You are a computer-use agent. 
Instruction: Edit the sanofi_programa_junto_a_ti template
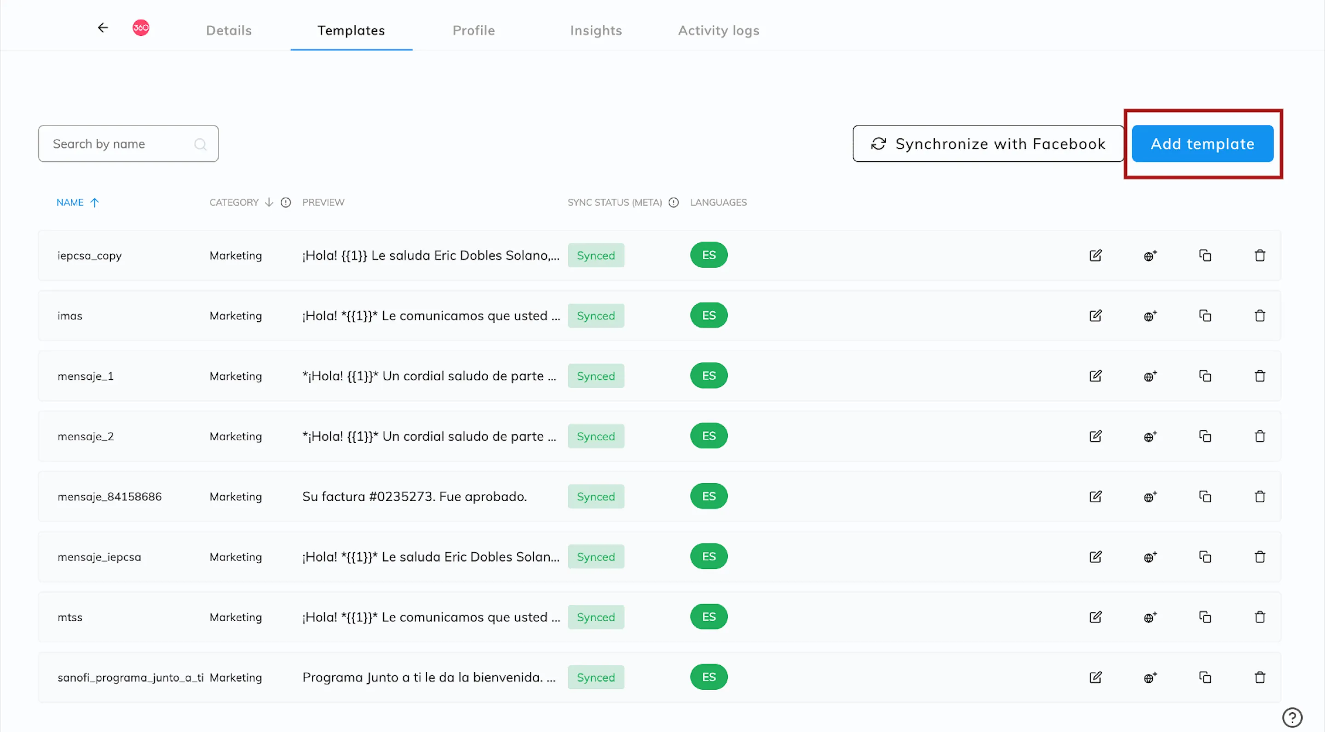[1095, 677]
